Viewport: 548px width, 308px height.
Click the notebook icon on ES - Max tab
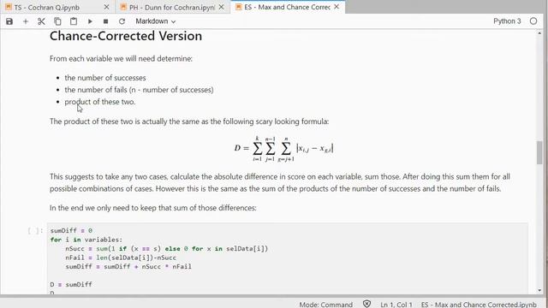(x=238, y=7)
